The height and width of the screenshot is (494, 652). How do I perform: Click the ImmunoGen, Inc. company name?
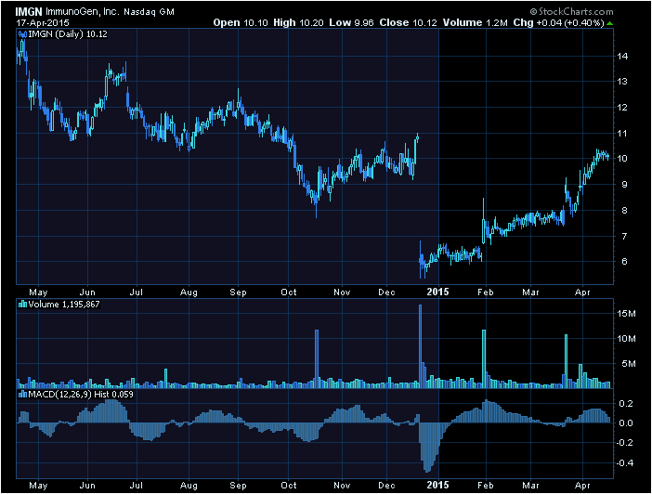coord(82,12)
